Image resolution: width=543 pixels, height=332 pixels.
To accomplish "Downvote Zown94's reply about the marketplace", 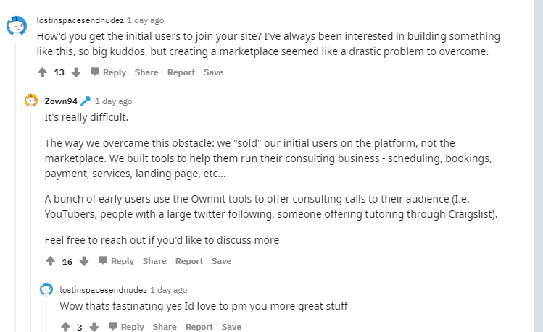I will point(84,261).
